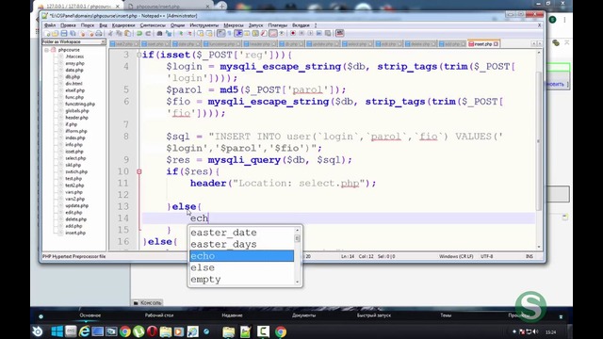Click the Save All toolbar icon
The height and width of the screenshot is (339, 603).
coord(73,34)
